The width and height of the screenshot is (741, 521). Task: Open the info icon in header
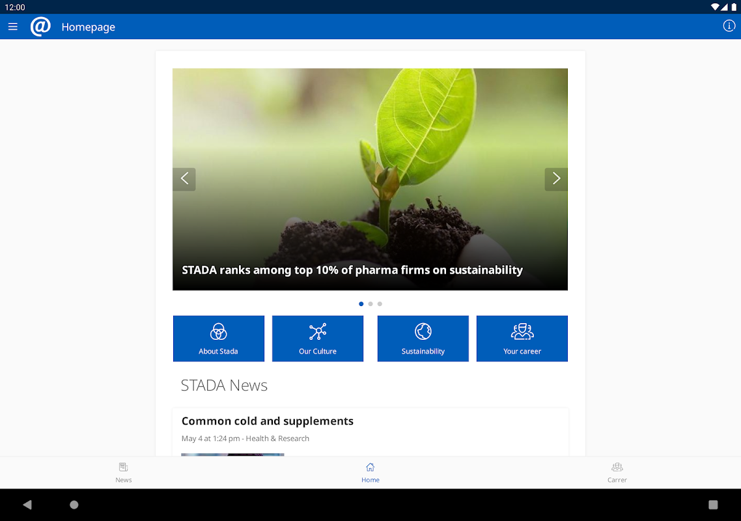(729, 26)
